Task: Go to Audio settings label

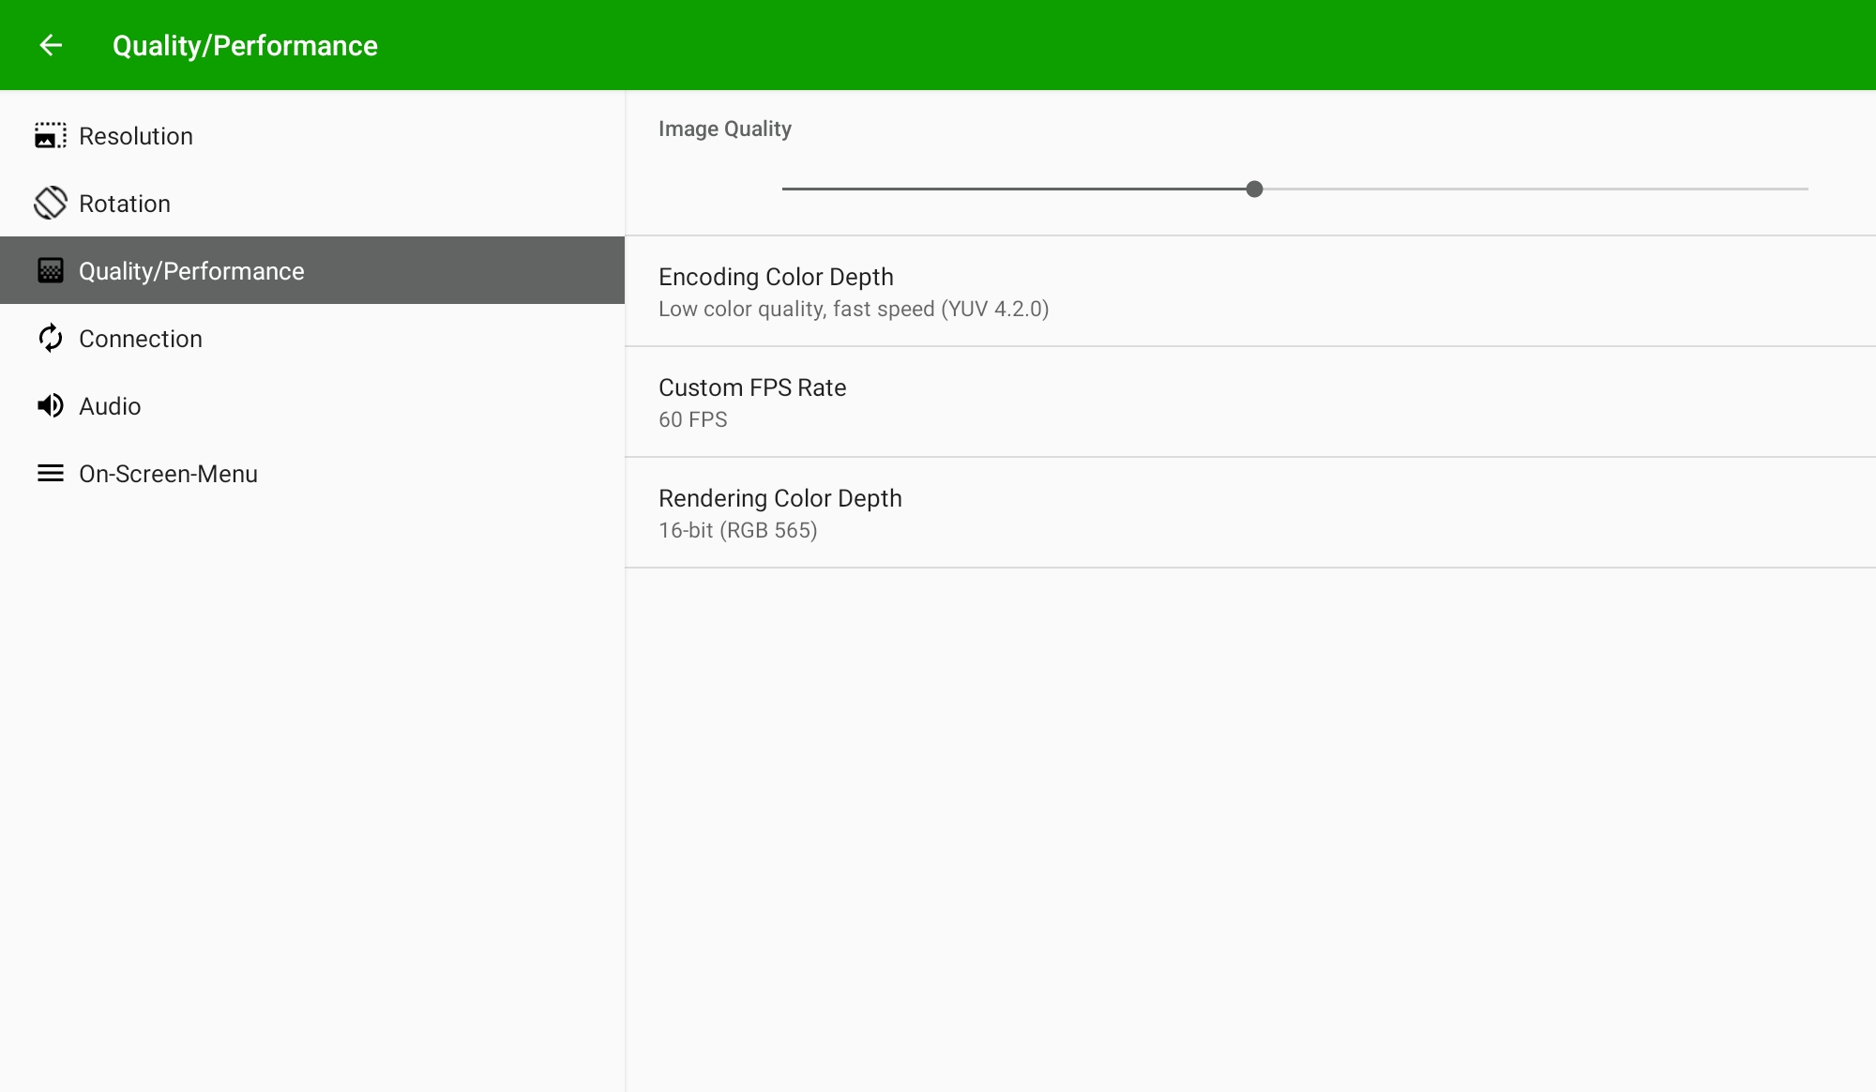Action: point(110,406)
